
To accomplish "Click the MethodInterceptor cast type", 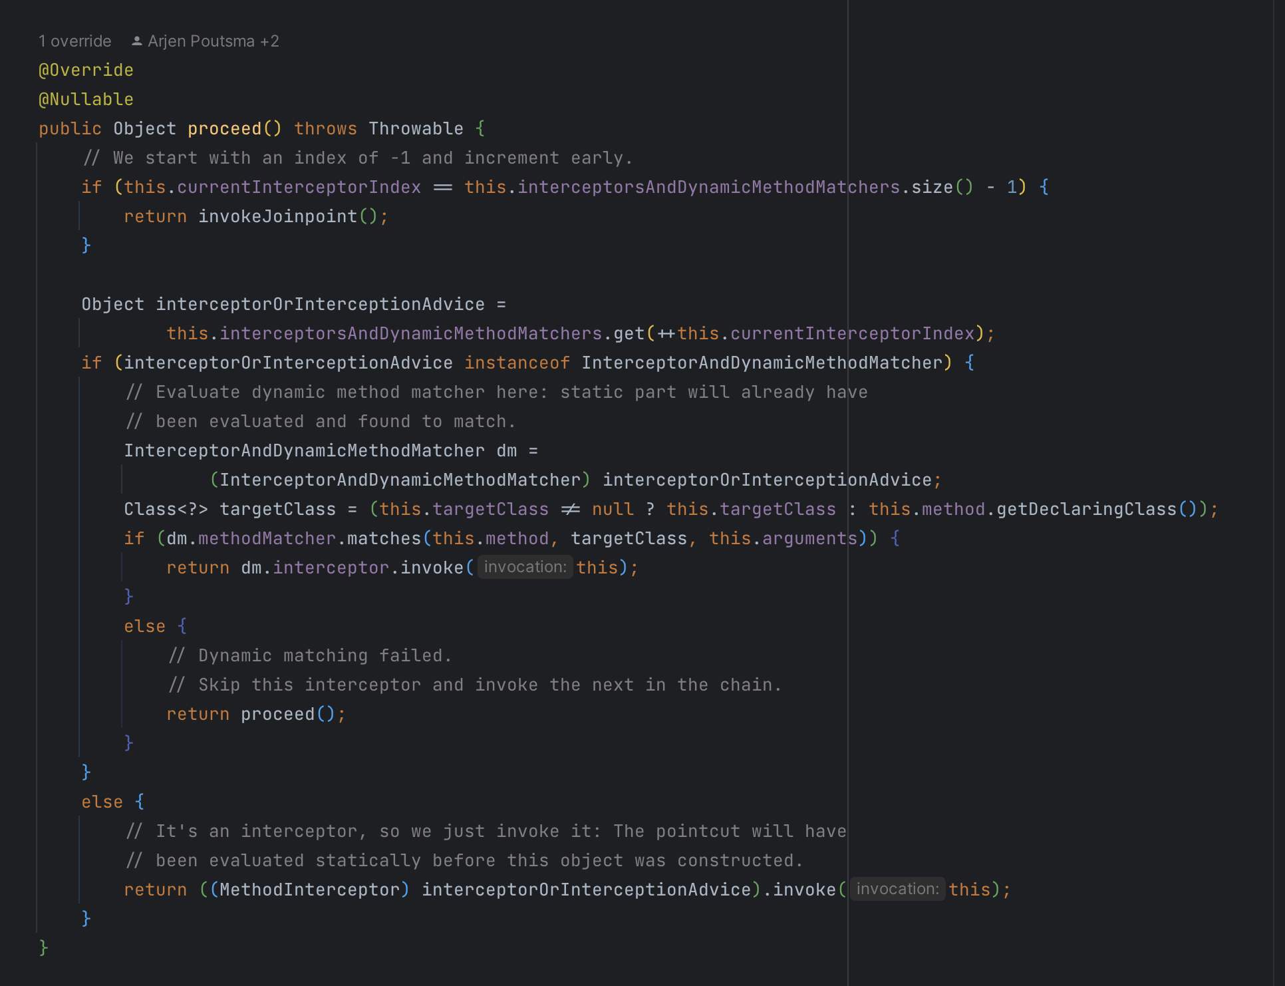I will [309, 890].
